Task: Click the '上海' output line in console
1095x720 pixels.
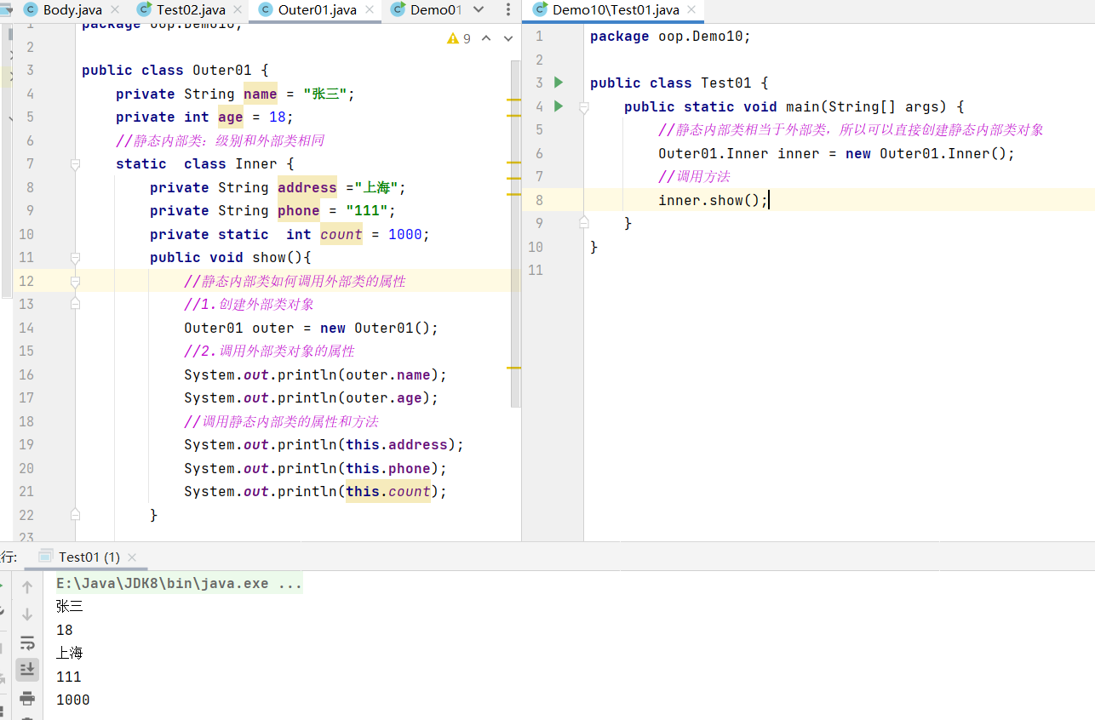Action: [x=70, y=654]
